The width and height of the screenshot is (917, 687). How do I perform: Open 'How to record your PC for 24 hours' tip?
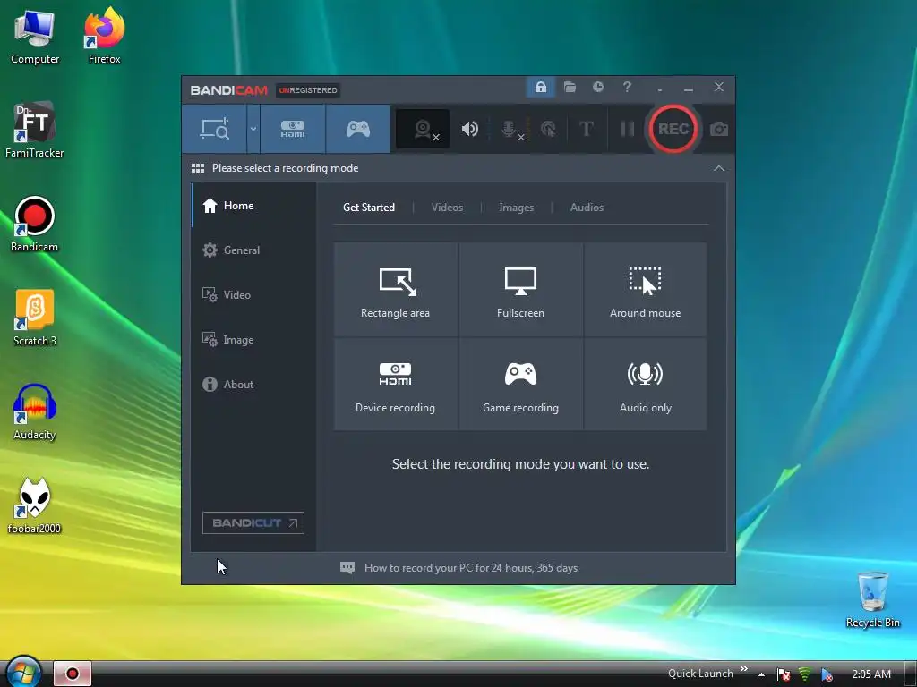click(x=471, y=568)
